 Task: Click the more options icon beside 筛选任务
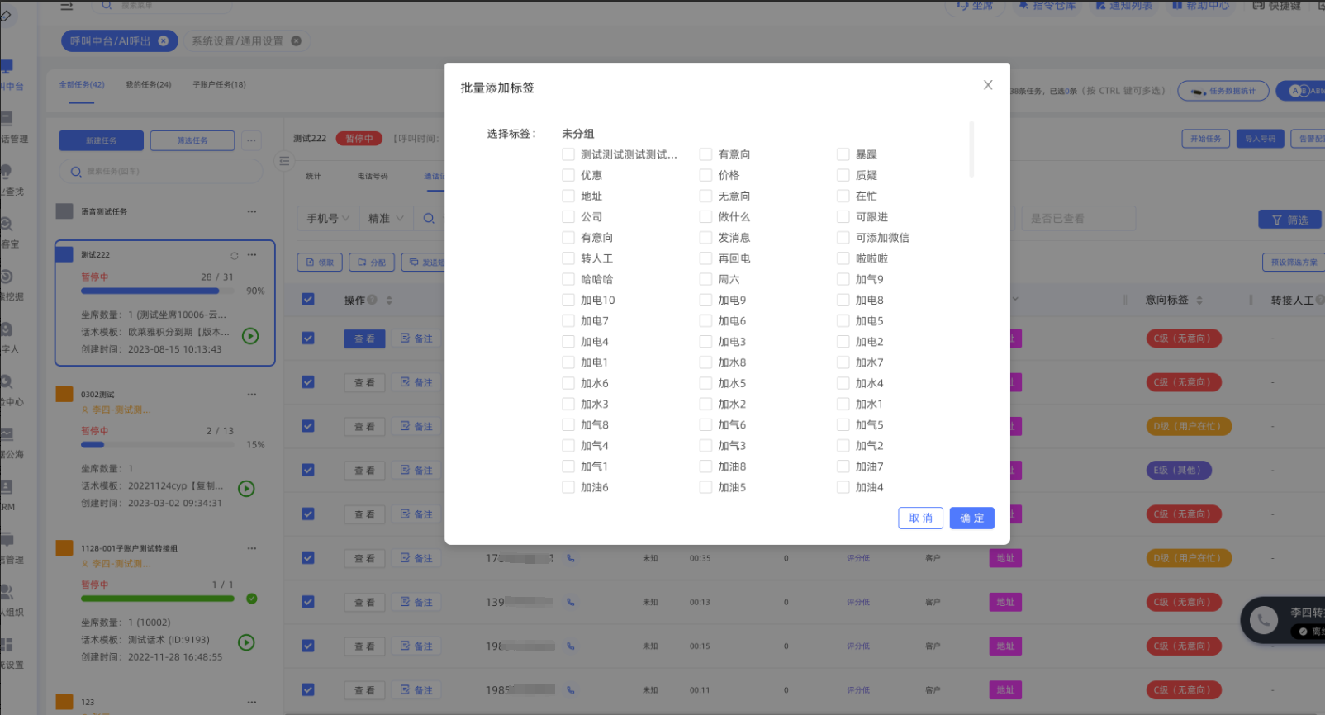point(251,140)
